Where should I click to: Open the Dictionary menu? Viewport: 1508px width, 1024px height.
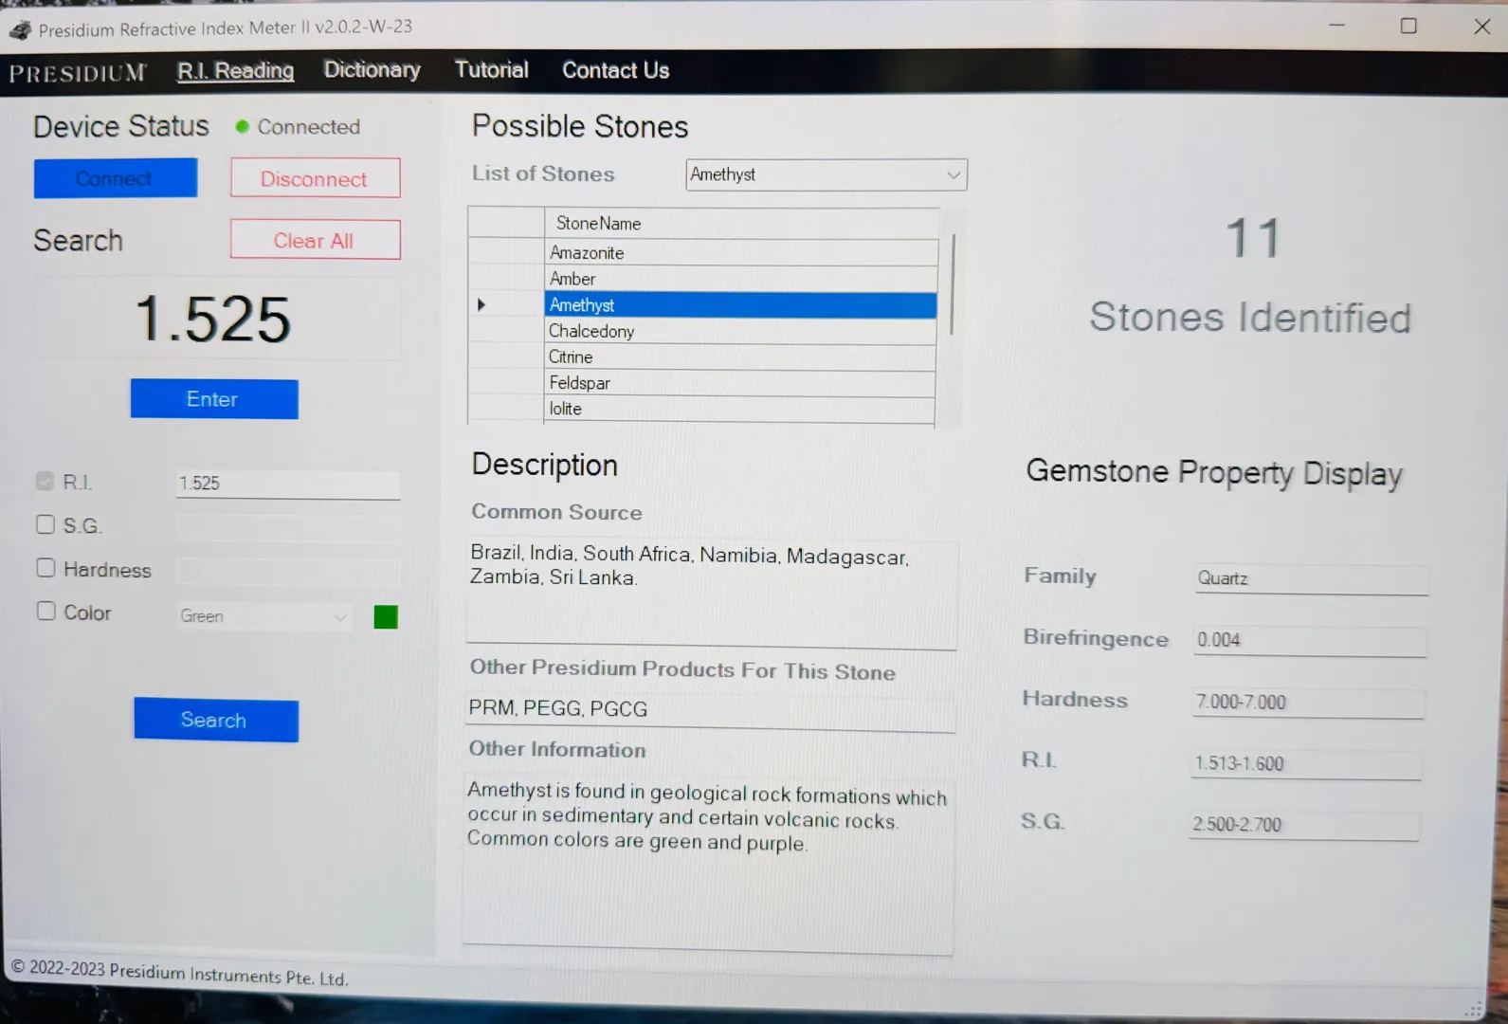point(372,70)
